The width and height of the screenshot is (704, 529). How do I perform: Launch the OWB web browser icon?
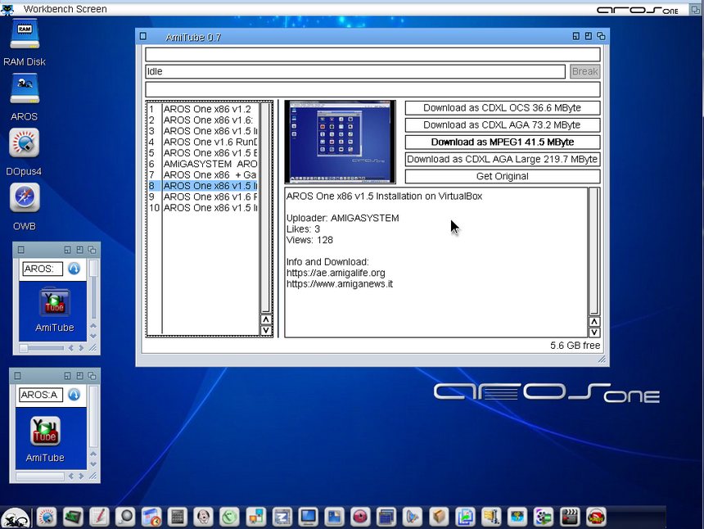(x=24, y=197)
